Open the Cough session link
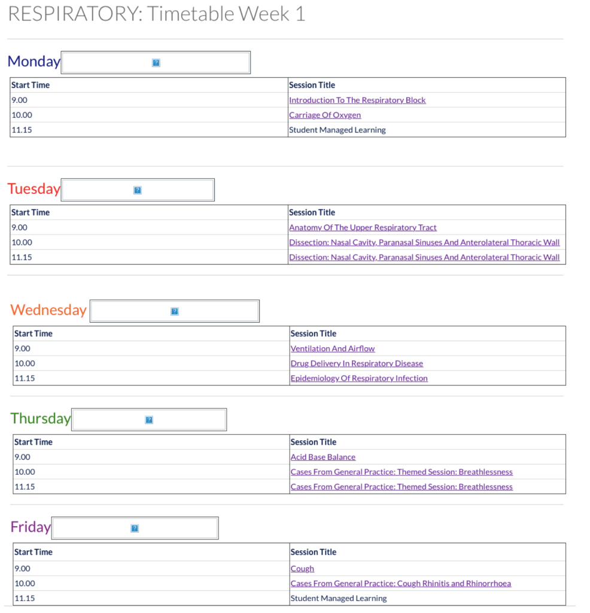The width and height of the screenshot is (590, 613). click(302, 569)
